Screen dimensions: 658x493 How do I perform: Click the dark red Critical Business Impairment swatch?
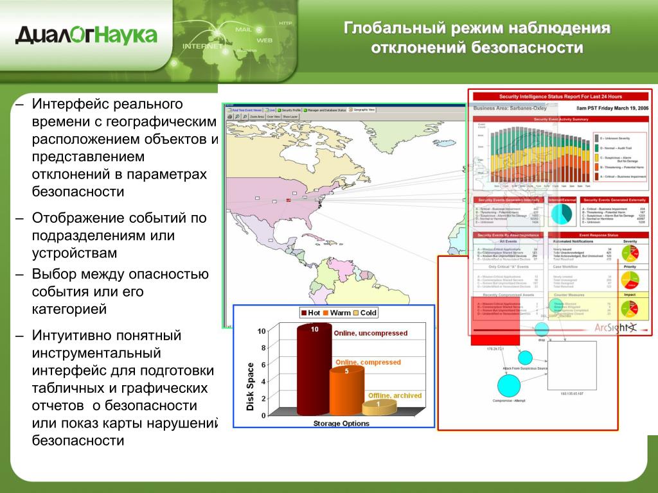[596, 177]
